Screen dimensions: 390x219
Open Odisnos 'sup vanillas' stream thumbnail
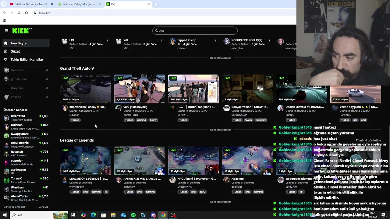click(x=86, y=89)
